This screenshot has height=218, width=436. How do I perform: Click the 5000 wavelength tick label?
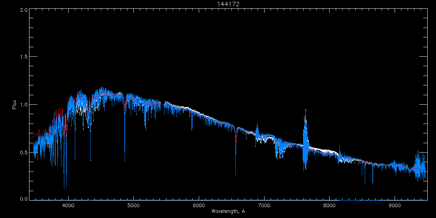133,206
